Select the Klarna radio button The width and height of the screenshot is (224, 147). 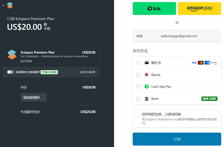click(138, 75)
